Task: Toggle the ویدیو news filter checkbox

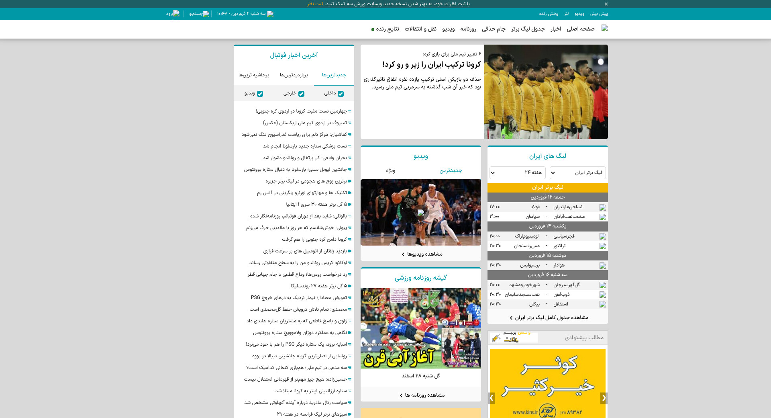Action: tap(260, 94)
